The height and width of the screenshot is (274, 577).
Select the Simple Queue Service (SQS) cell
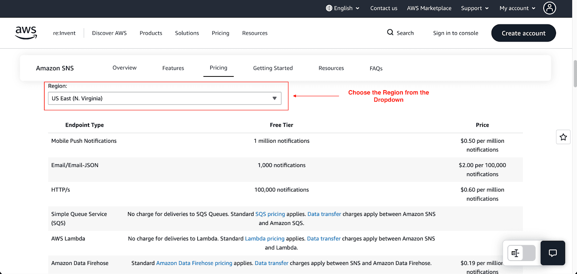79,218
